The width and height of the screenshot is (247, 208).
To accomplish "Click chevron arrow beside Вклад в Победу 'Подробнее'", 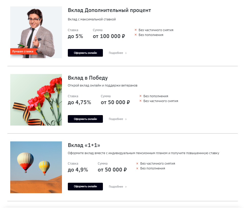I will 126,119.
